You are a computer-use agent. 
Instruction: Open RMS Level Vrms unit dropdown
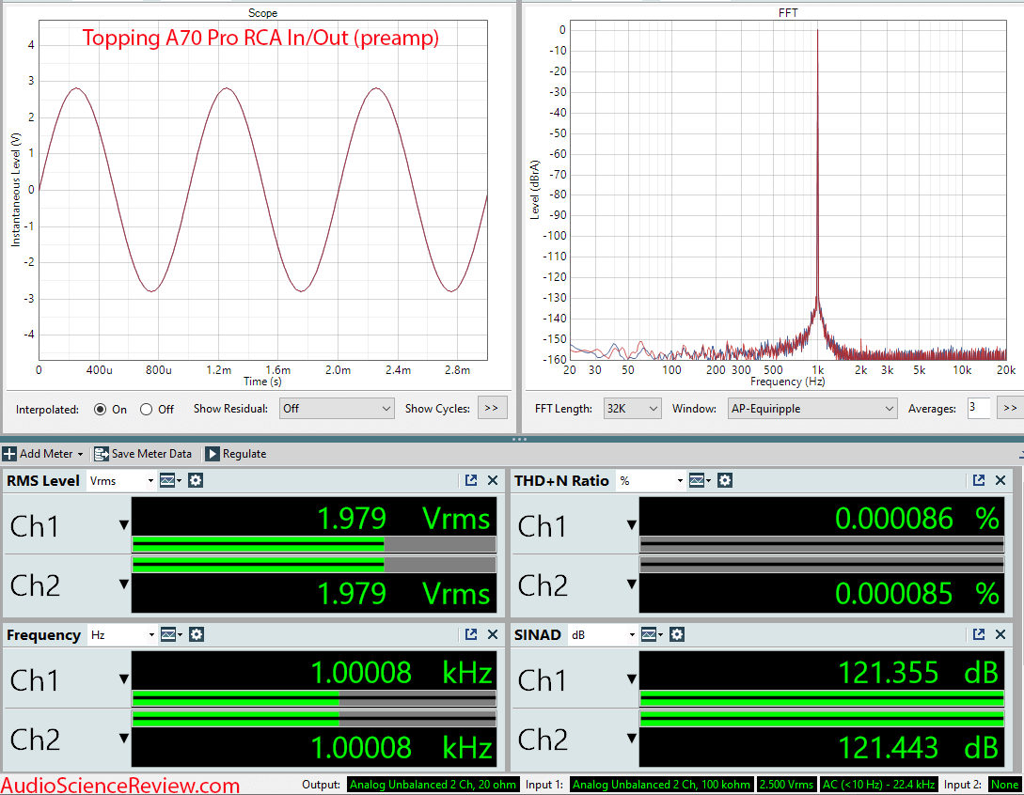121,481
